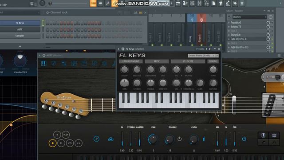Expand the FabFilter Pro-R slot arrow
The image size is (284, 160).
[x=229, y=39]
